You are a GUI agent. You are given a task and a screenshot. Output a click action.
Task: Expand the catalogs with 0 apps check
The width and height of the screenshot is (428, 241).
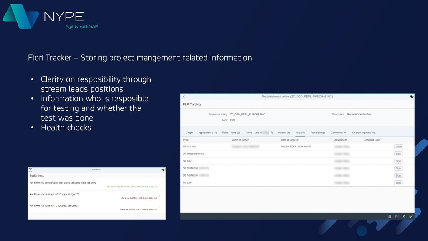(x=160, y=196)
